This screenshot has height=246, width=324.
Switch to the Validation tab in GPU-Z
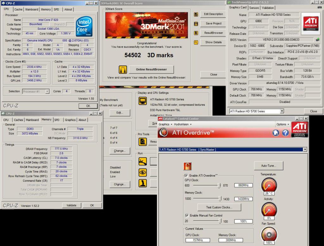(x=268, y=8)
